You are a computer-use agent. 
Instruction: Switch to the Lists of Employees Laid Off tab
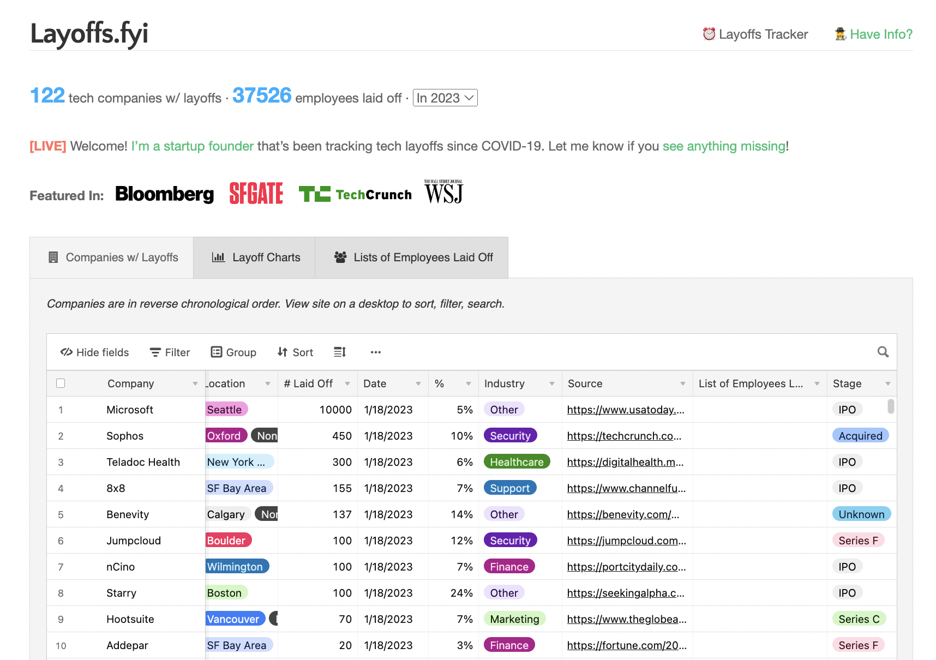[412, 257]
